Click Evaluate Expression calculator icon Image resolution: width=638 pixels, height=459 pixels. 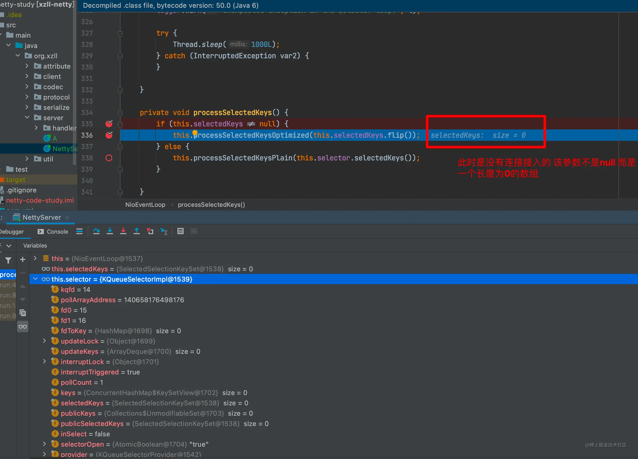click(181, 231)
